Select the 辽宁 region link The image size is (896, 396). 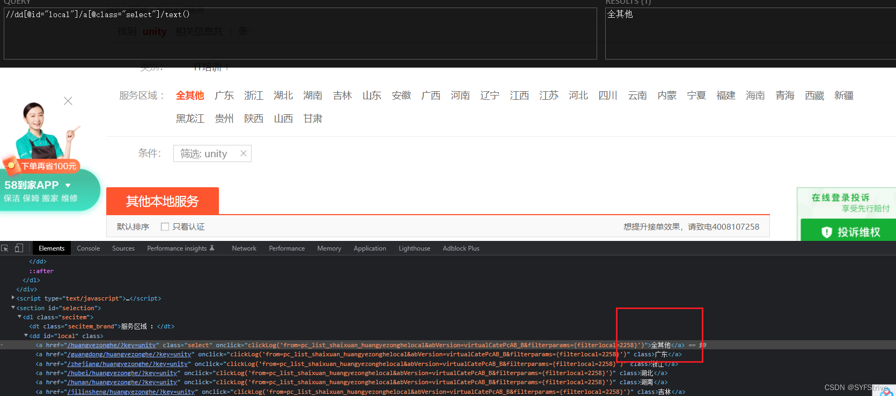490,96
